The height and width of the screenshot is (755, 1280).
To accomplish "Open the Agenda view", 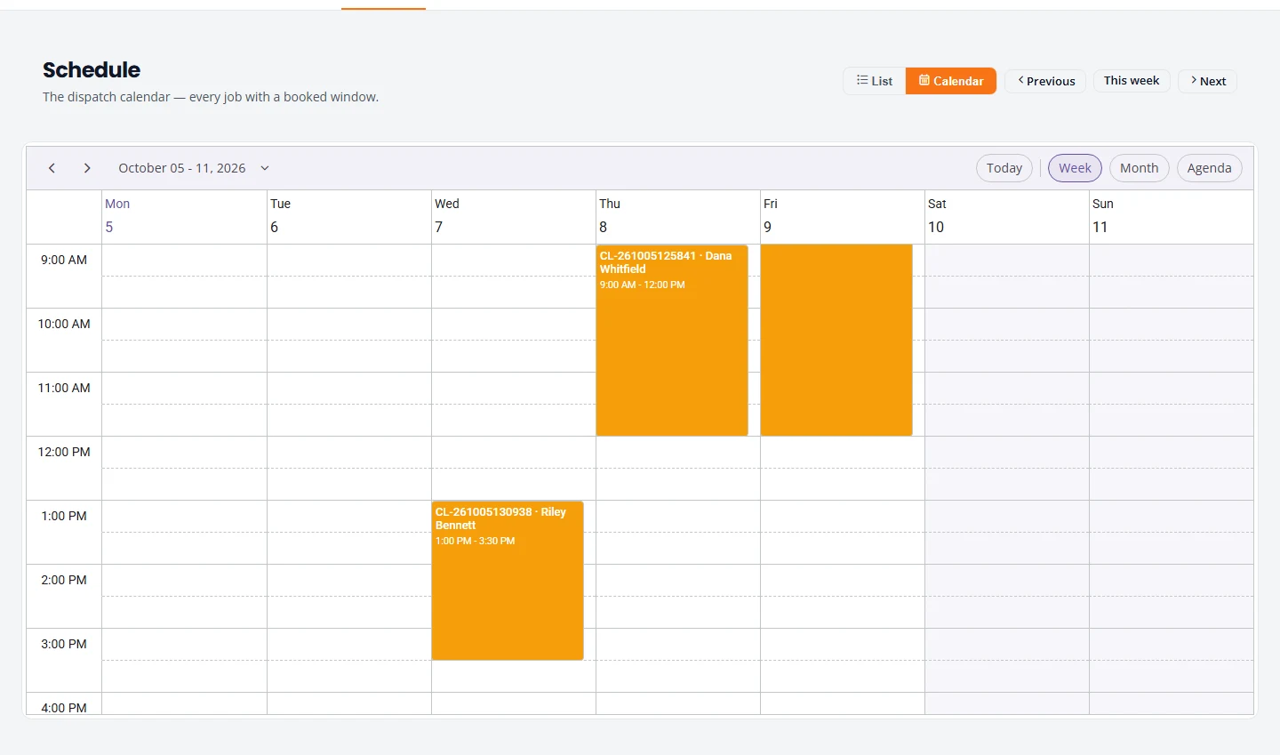I will (1209, 168).
